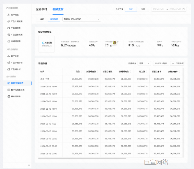The height and width of the screenshot is (169, 194).
Task: Click the 下载数据 button
Action: (x=177, y=63)
